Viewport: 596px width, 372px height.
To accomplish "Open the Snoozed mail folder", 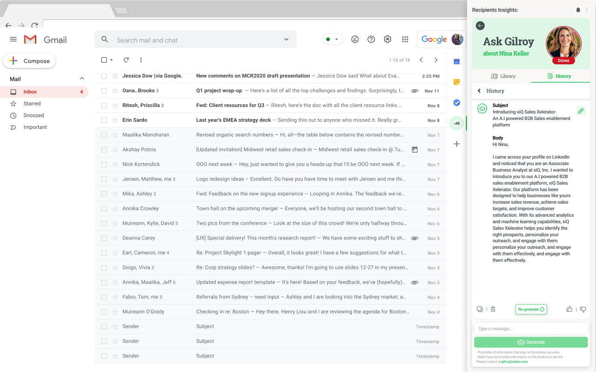I will [x=34, y=115].
